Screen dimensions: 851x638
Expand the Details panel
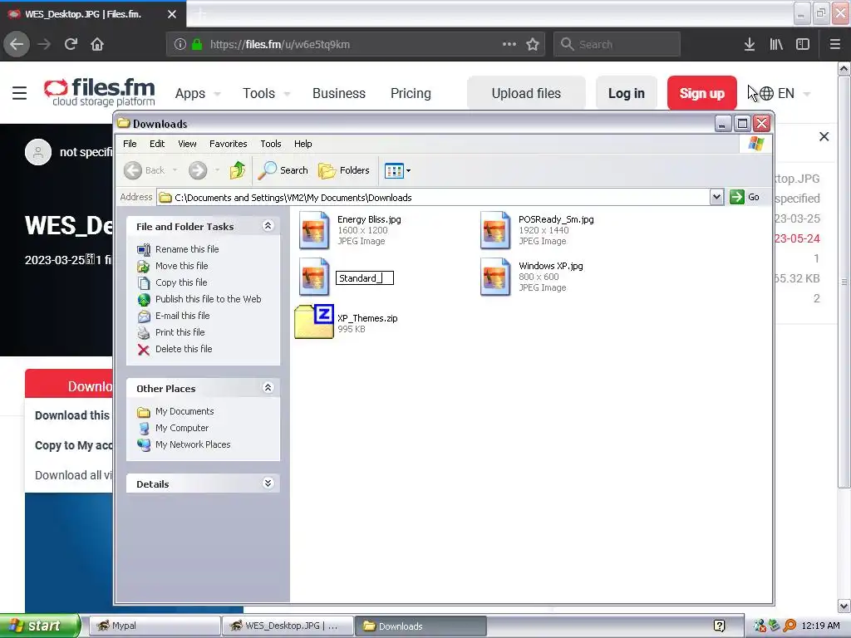coord(268,483)
